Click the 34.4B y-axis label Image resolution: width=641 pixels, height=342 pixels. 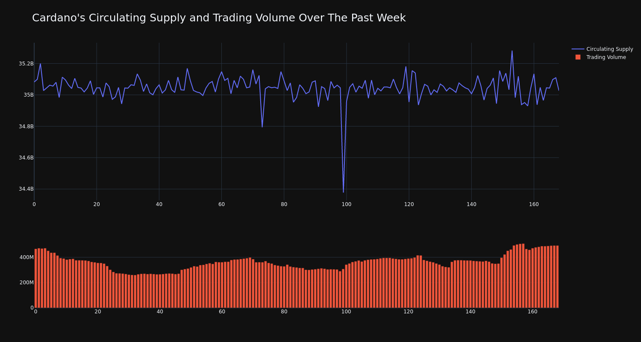pos(26,189)
